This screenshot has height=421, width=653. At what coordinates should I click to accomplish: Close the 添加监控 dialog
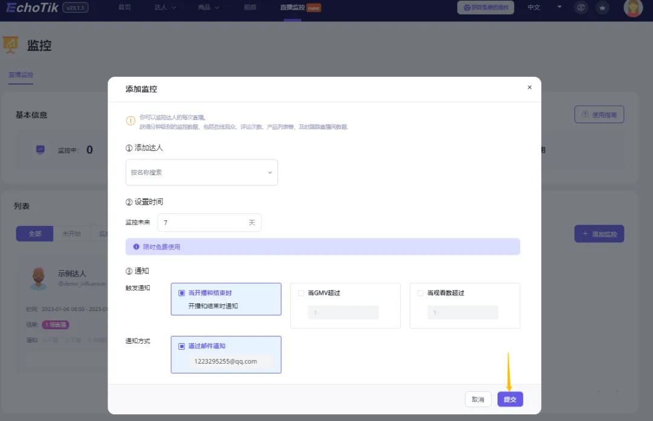[529, 88]
